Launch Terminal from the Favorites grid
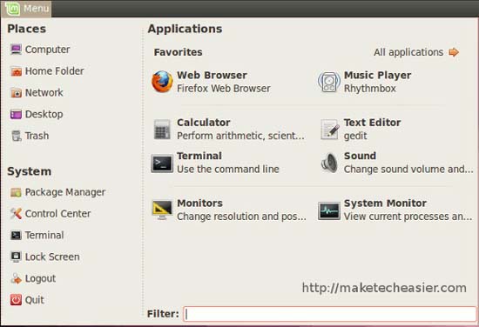This screenshot has width=479, height=327. pos(162,163)
